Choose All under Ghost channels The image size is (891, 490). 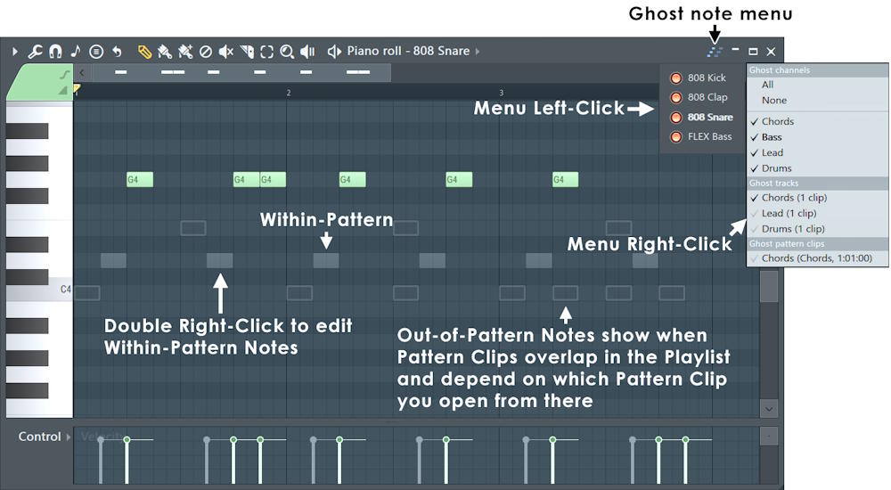[767, 85]
